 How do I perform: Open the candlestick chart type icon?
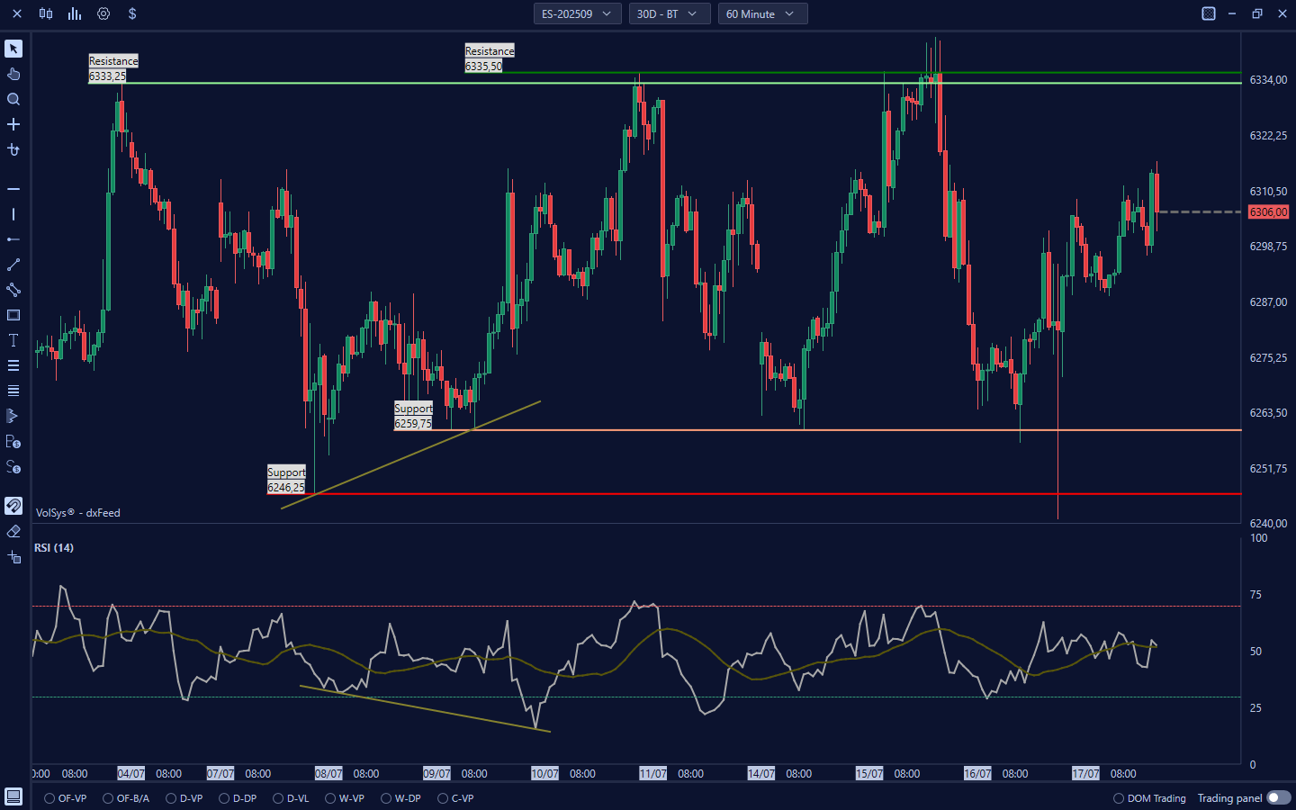(x=46, y=13)
